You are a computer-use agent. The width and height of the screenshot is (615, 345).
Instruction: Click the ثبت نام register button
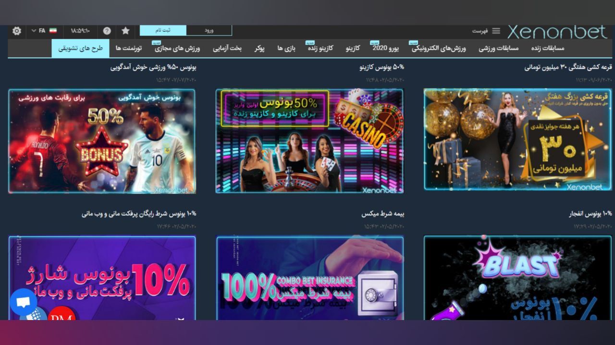coord(163,30)
